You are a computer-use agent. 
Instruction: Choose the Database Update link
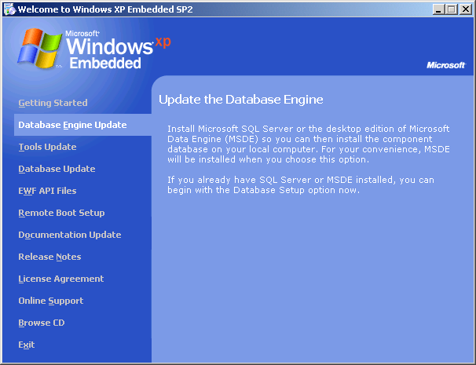(57, 169)
